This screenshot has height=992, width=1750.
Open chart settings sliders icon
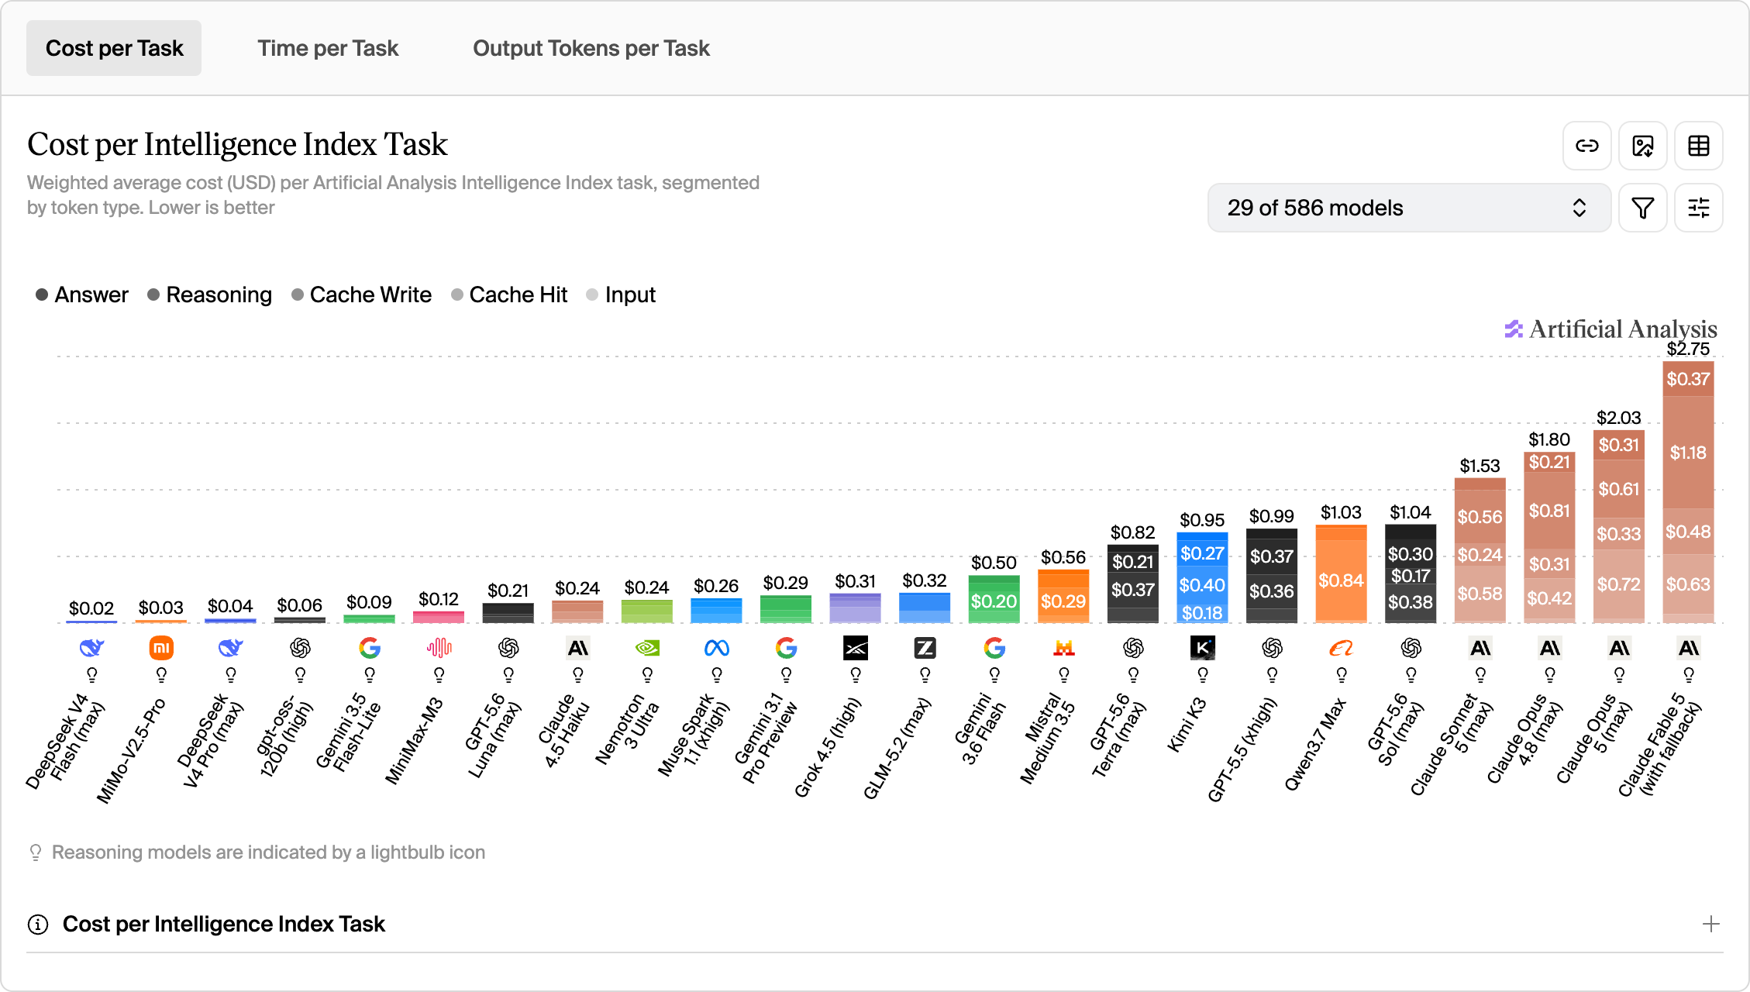coord(1699,208)
